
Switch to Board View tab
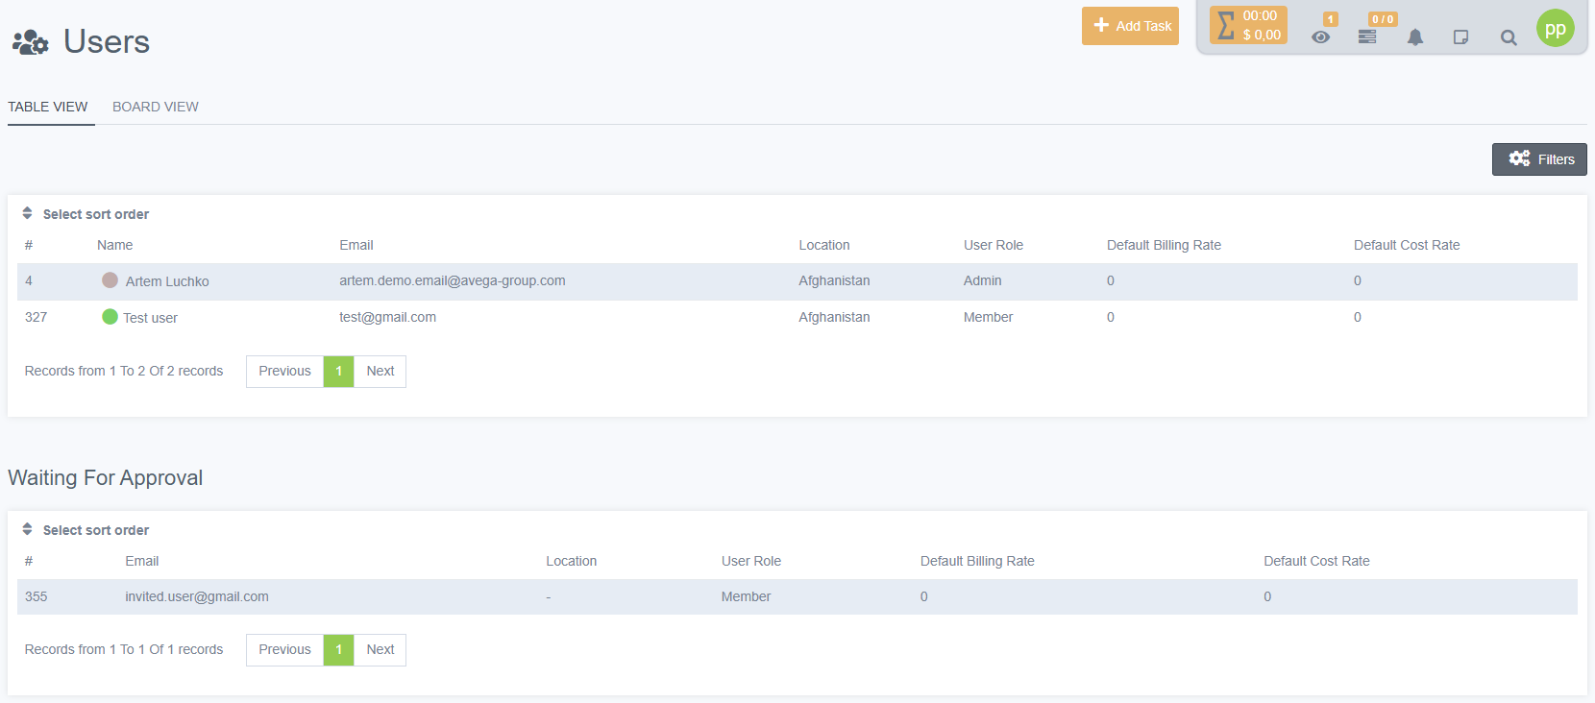click(156, 107)
